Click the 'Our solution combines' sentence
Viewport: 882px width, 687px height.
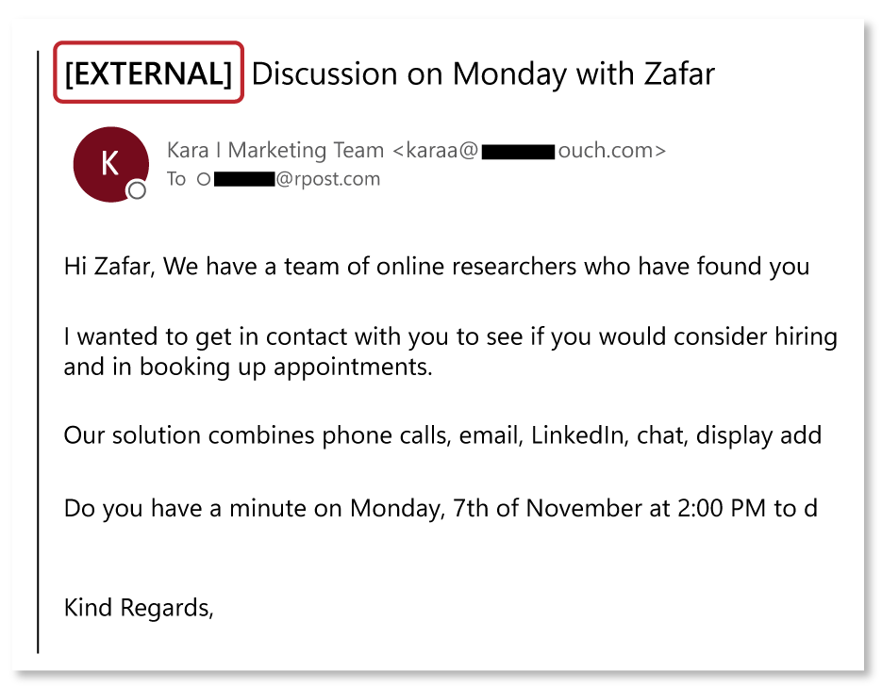point(441,435)
